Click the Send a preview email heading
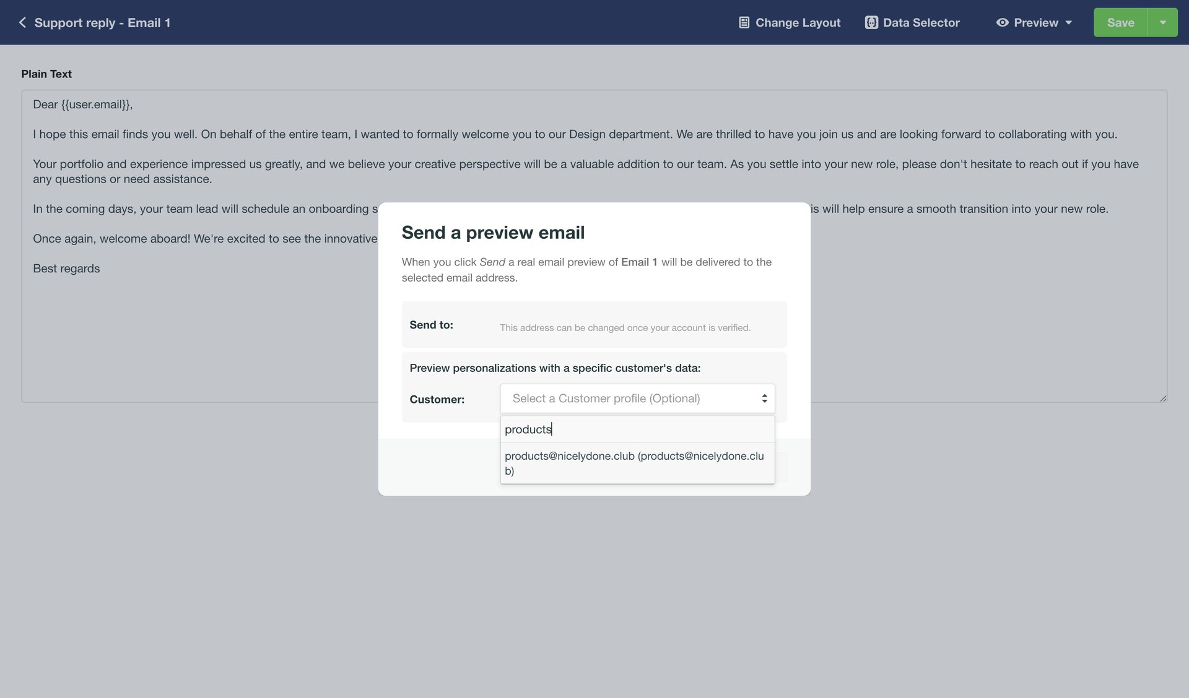Image resolution: width=1189 pixels, height=698 pixels. point(493,233)
